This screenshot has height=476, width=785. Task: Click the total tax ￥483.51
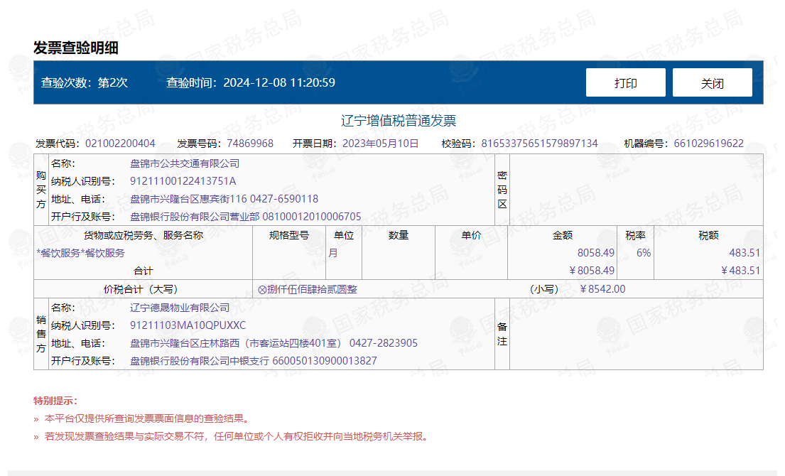[x=740, y=271]
